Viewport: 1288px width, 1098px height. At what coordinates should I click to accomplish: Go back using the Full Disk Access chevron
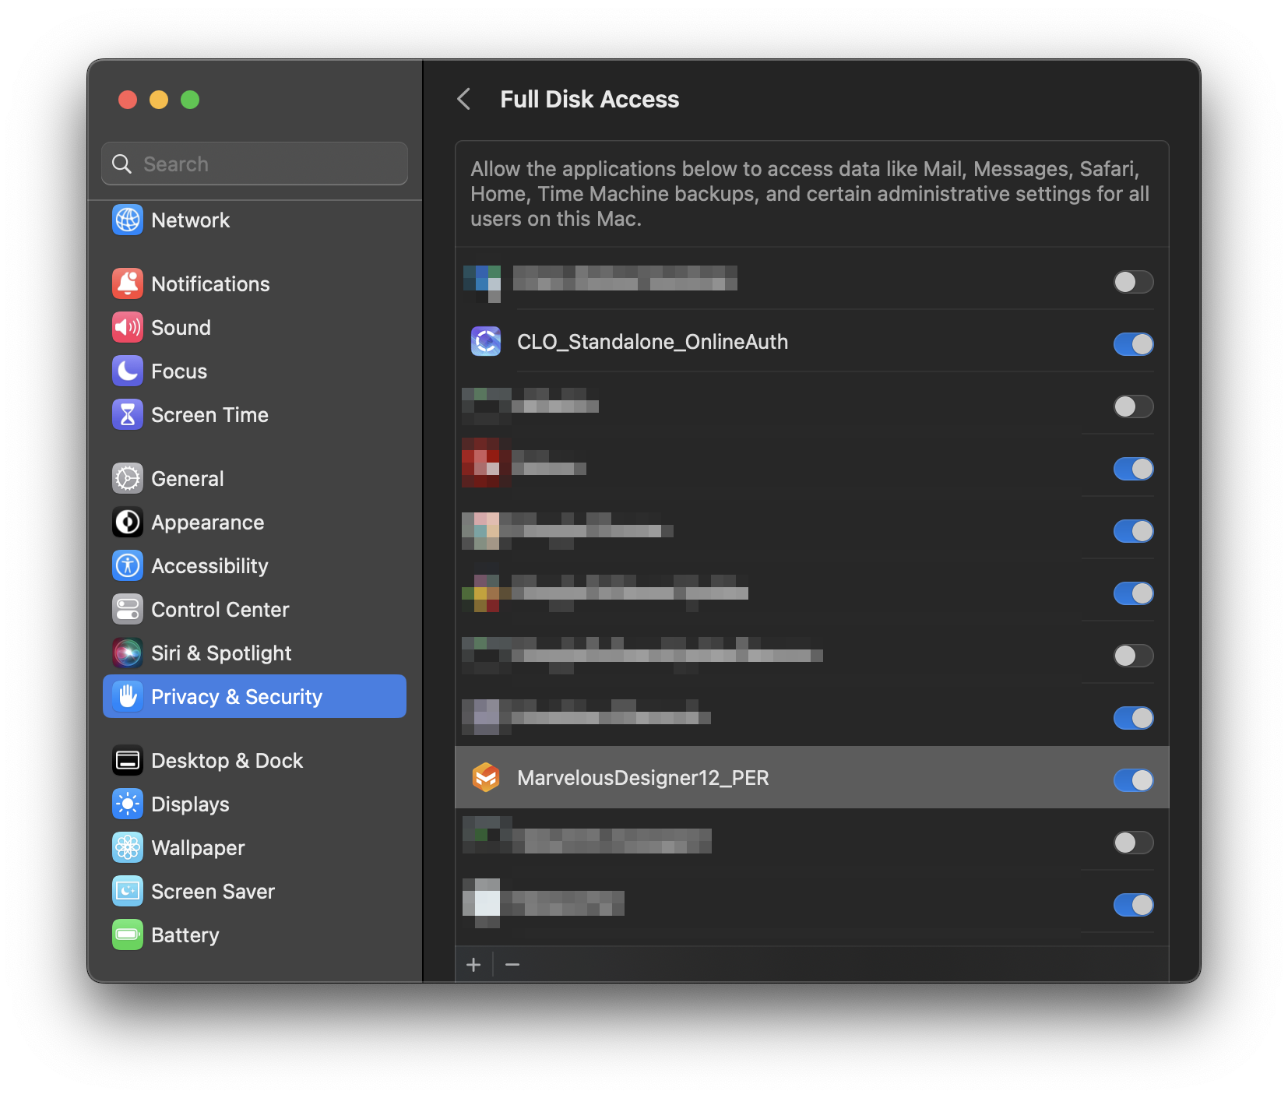tap(464, 100)
